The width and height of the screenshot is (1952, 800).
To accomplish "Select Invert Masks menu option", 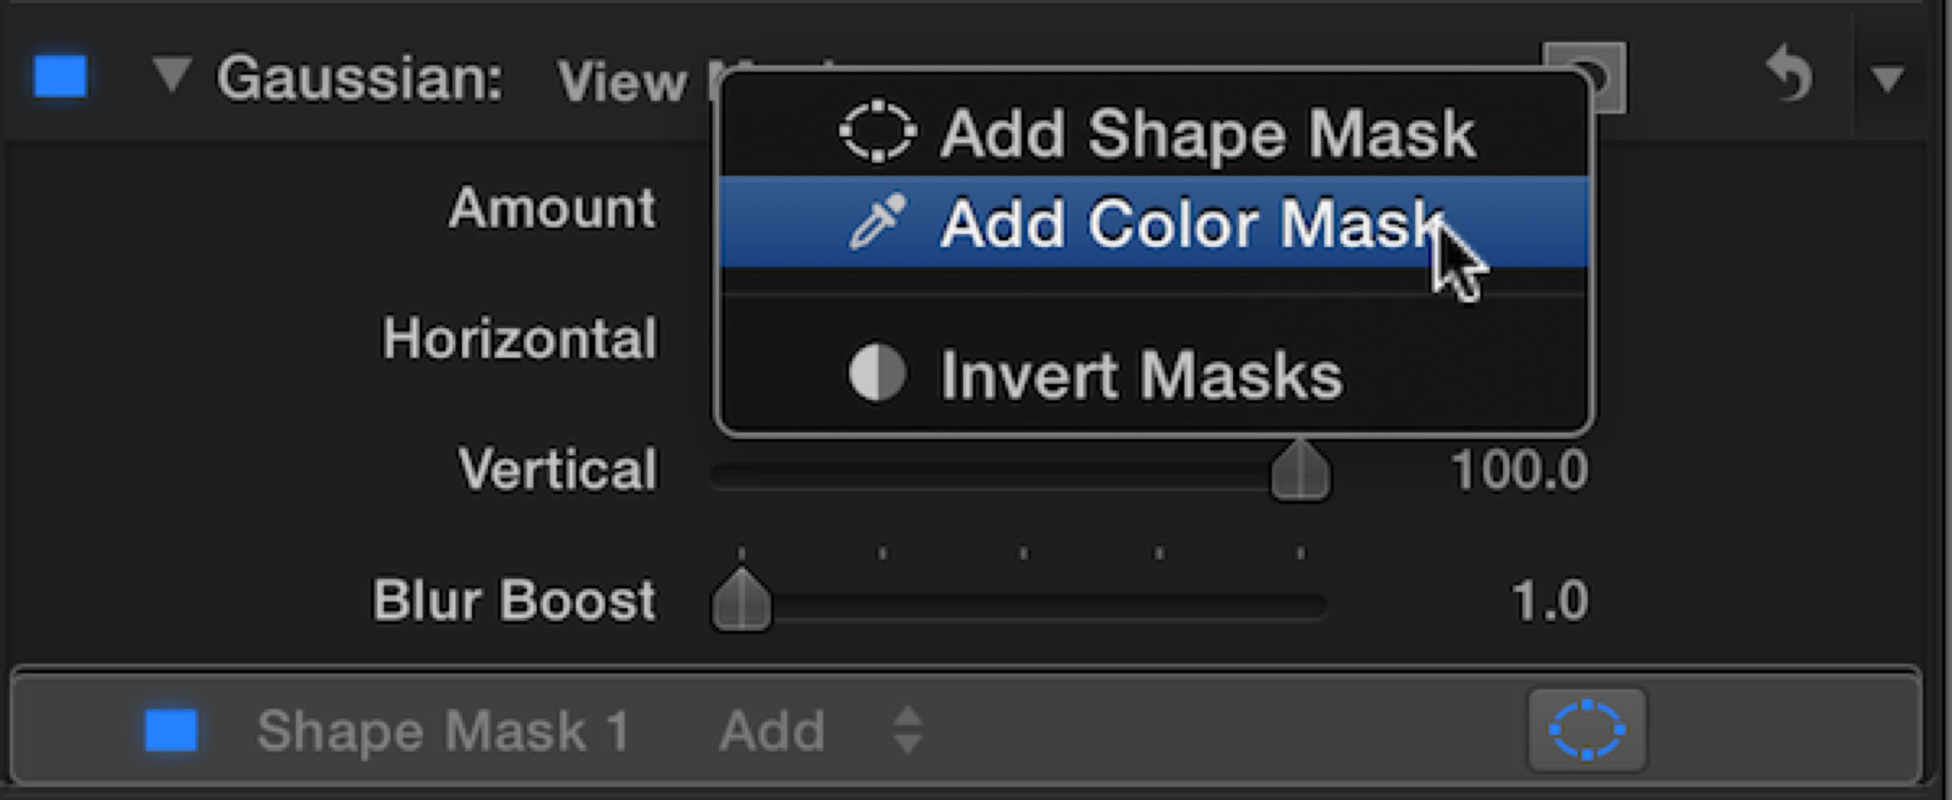I will point(1140,376).
